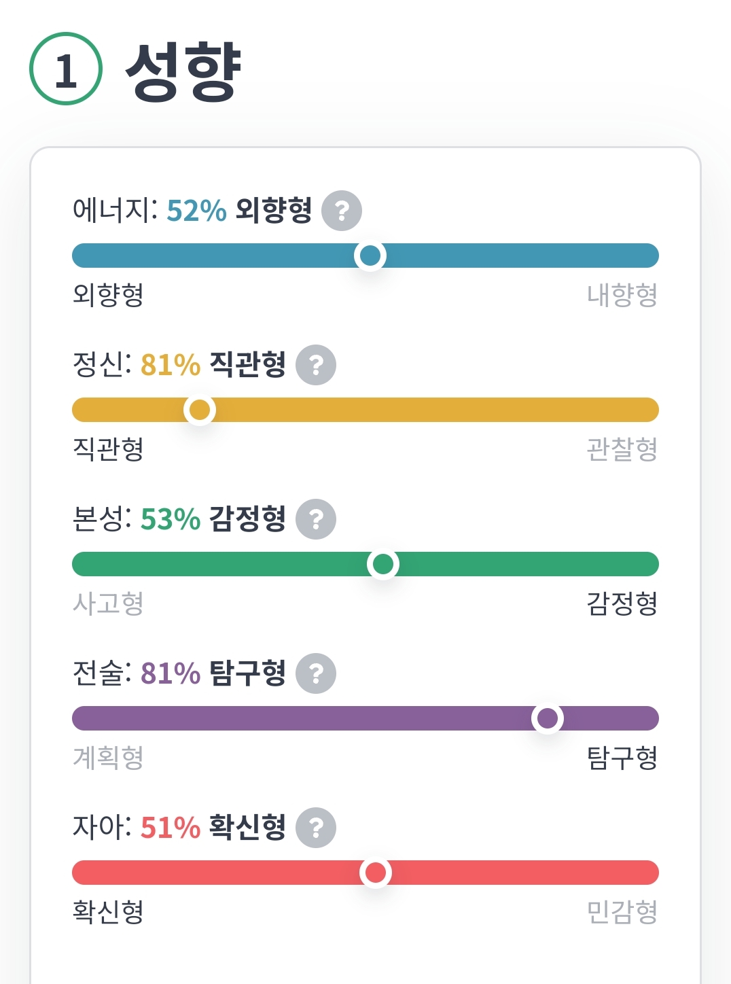731x984 pixels.
Task: Click the 81% 탐구형 result text
Action: tap(213, 673)
